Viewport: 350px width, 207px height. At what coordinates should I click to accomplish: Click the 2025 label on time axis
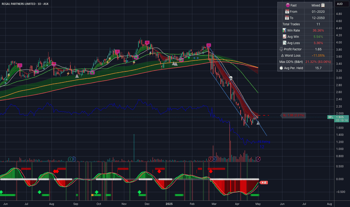(169, 204)
